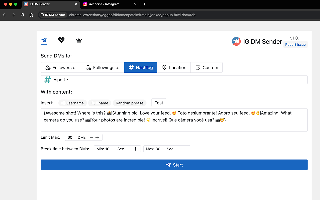Decrease Min break time with minus
The image size is (320, 200).
tap(130, 149)
